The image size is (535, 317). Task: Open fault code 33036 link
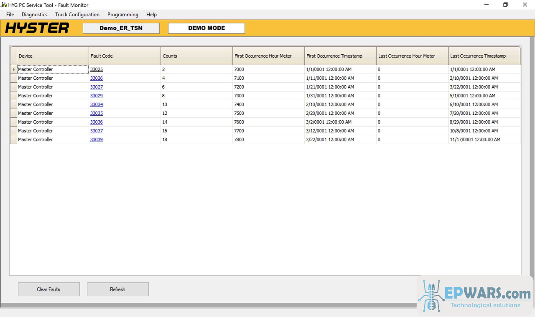point(97,122)
